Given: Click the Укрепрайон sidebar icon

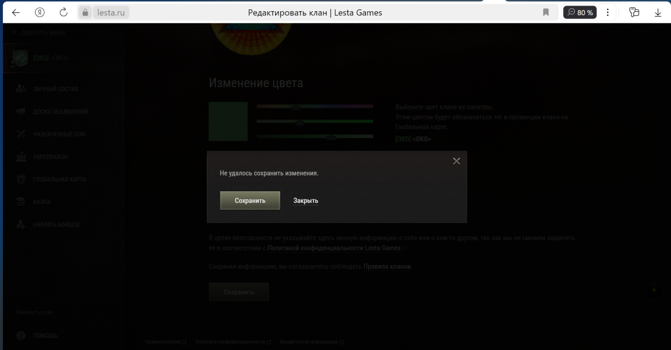Looking at the screenshot, I should pos(21,157).
